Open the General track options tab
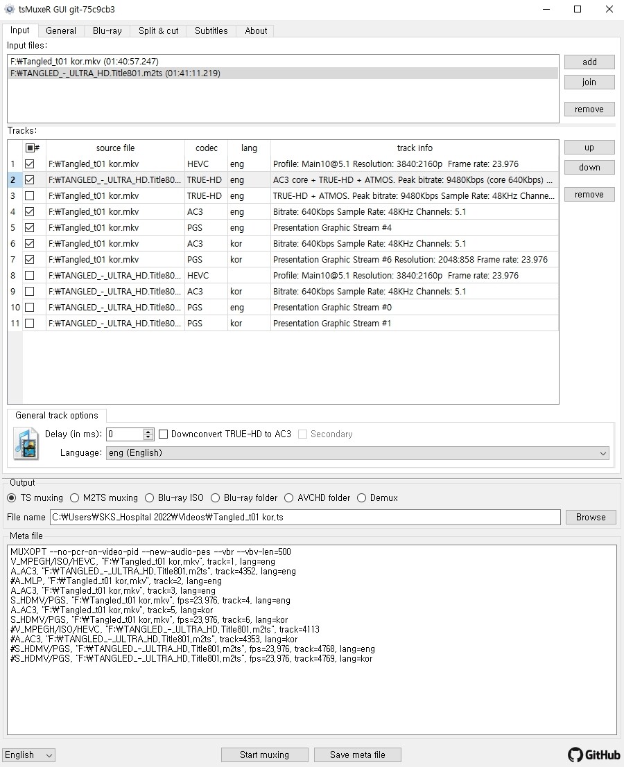 [57, 415]
